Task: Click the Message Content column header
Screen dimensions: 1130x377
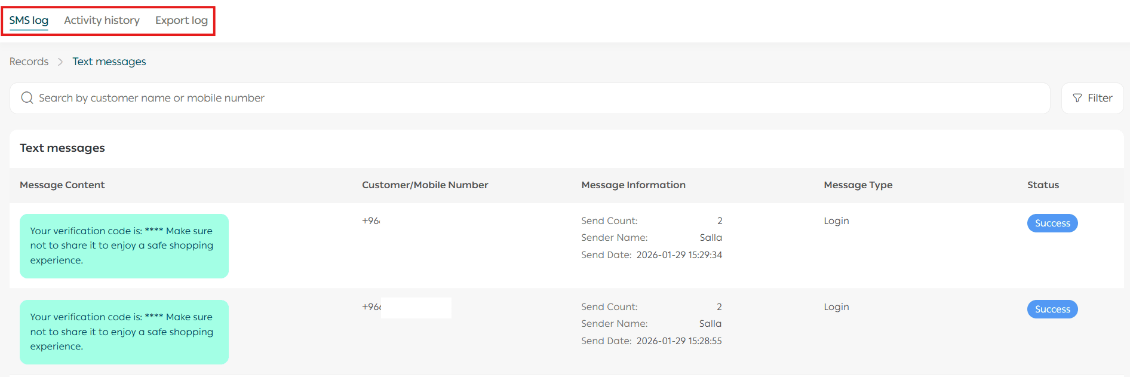Action: pos(62,185)
